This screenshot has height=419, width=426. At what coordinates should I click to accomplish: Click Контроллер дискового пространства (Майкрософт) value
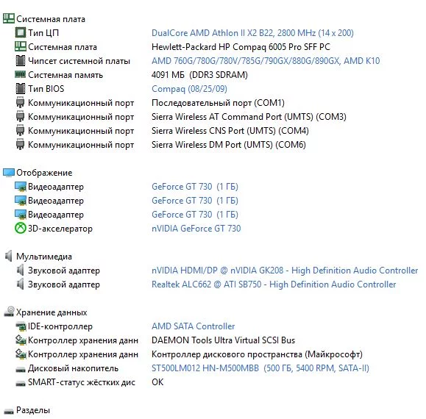point(257,354)
